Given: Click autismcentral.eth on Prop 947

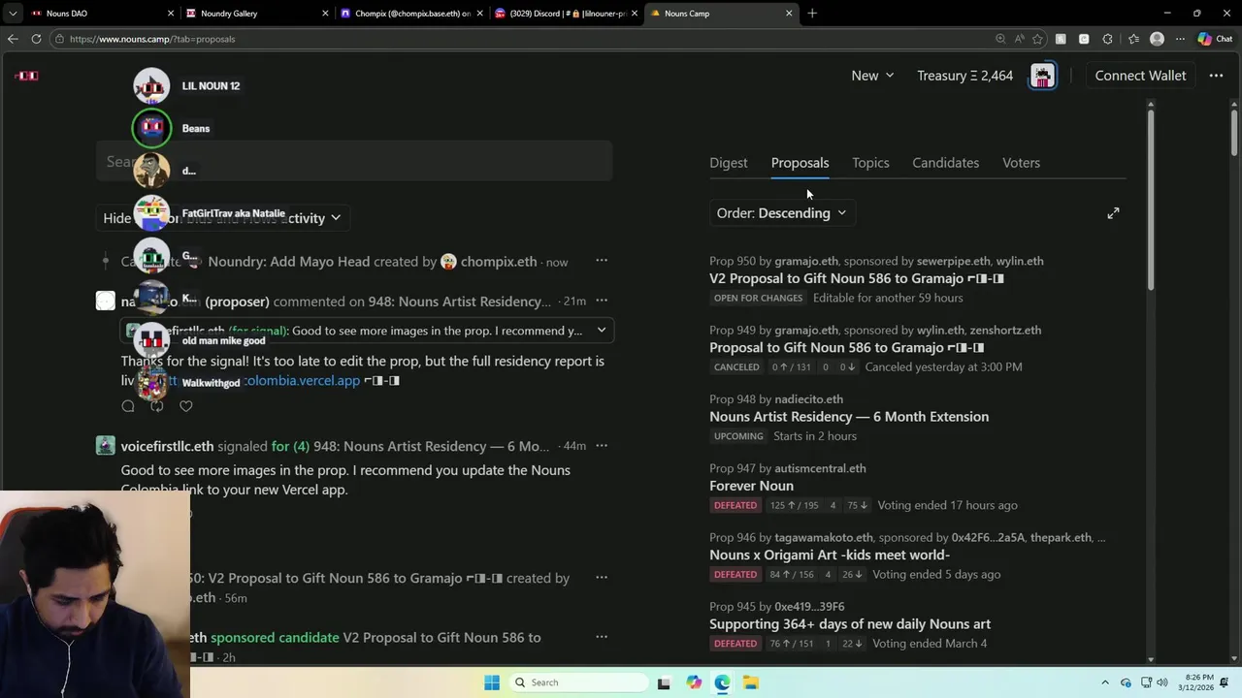Looking at the screenshot, I should [820, 468].
